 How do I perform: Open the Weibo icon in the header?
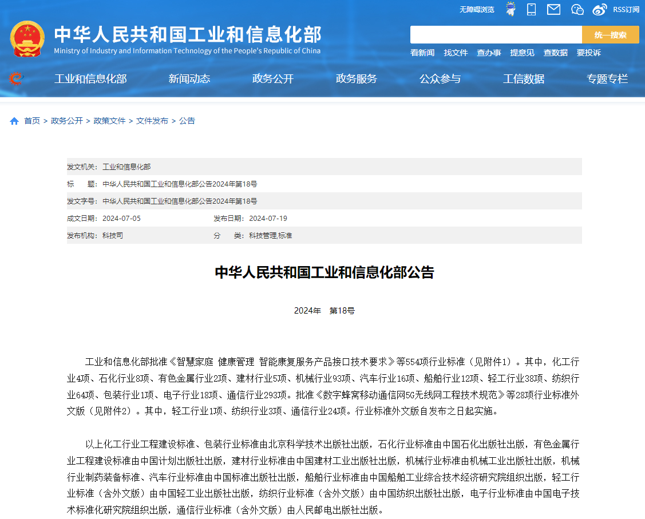[599, 9]
